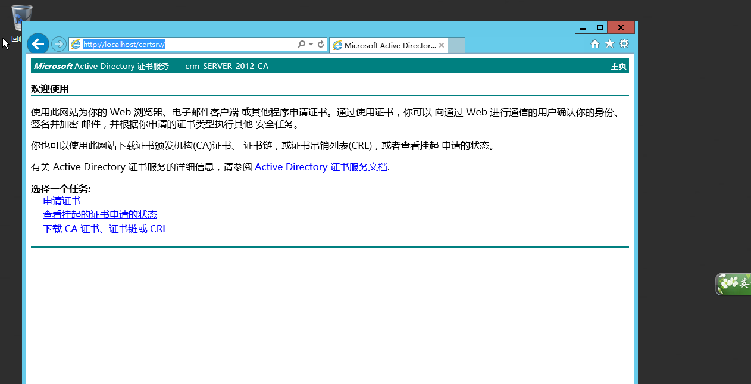Go back with the browser Back arrow
The height and width of the screenshot is (384, 751).
38,43
